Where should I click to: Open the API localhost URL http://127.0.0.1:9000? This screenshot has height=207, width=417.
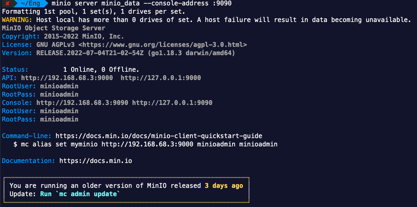(161, 78)
